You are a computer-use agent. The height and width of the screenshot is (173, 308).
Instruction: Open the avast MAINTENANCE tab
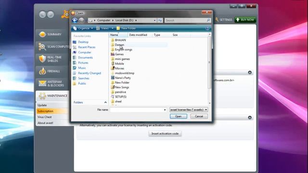(x=52, y=96)
